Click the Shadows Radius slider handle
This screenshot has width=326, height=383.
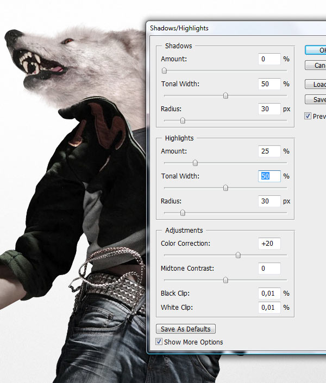point(183,120)
